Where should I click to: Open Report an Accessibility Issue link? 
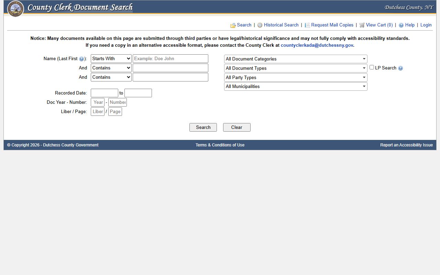[406, 145]
